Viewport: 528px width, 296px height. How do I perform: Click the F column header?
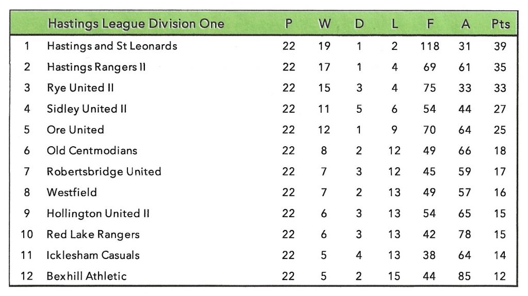point(430,24)
